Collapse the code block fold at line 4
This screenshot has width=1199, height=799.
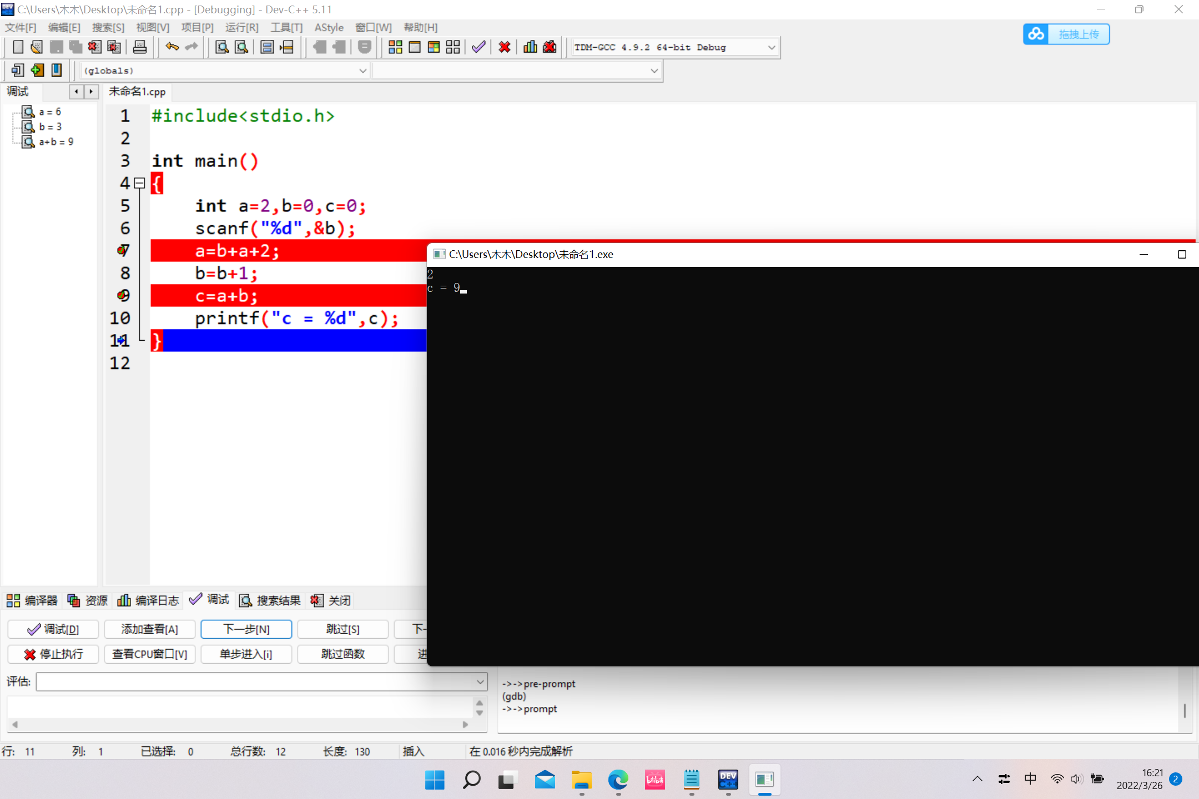(x=140, y=183)
